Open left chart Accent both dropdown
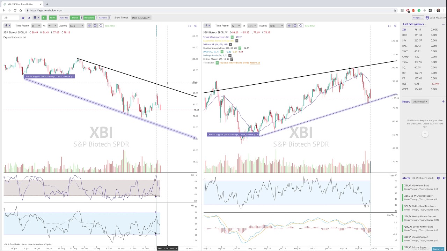 pos(76,26)
